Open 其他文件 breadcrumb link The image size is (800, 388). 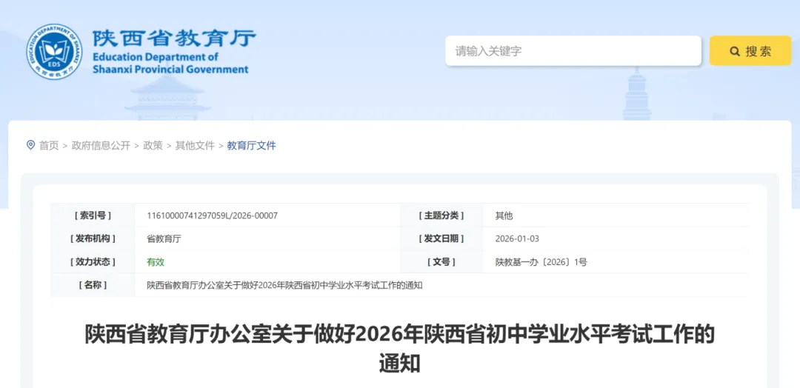pos(195,146)
